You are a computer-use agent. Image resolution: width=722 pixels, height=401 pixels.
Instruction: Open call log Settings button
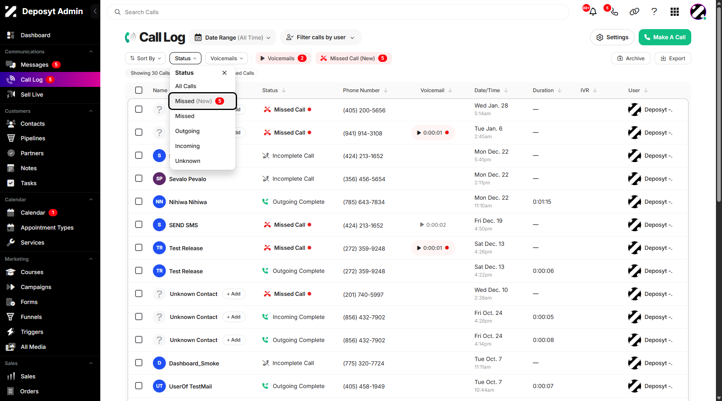click(612, 37)
